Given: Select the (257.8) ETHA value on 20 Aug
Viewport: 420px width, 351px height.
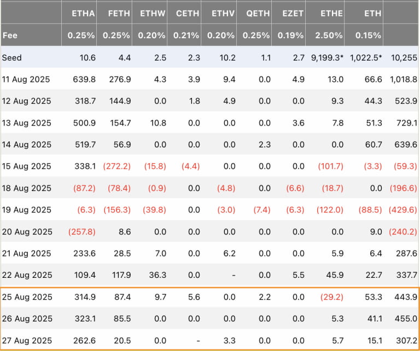Looking at the screenshot, I should click(x=81, y=232).
